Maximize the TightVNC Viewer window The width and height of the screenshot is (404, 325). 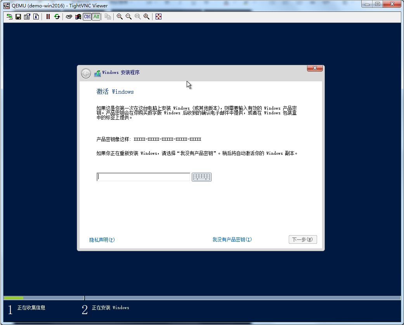pyautogui.click(x=378, y=4)
